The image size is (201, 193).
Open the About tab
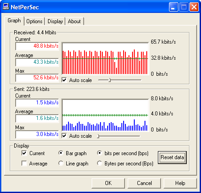point(74,21)
